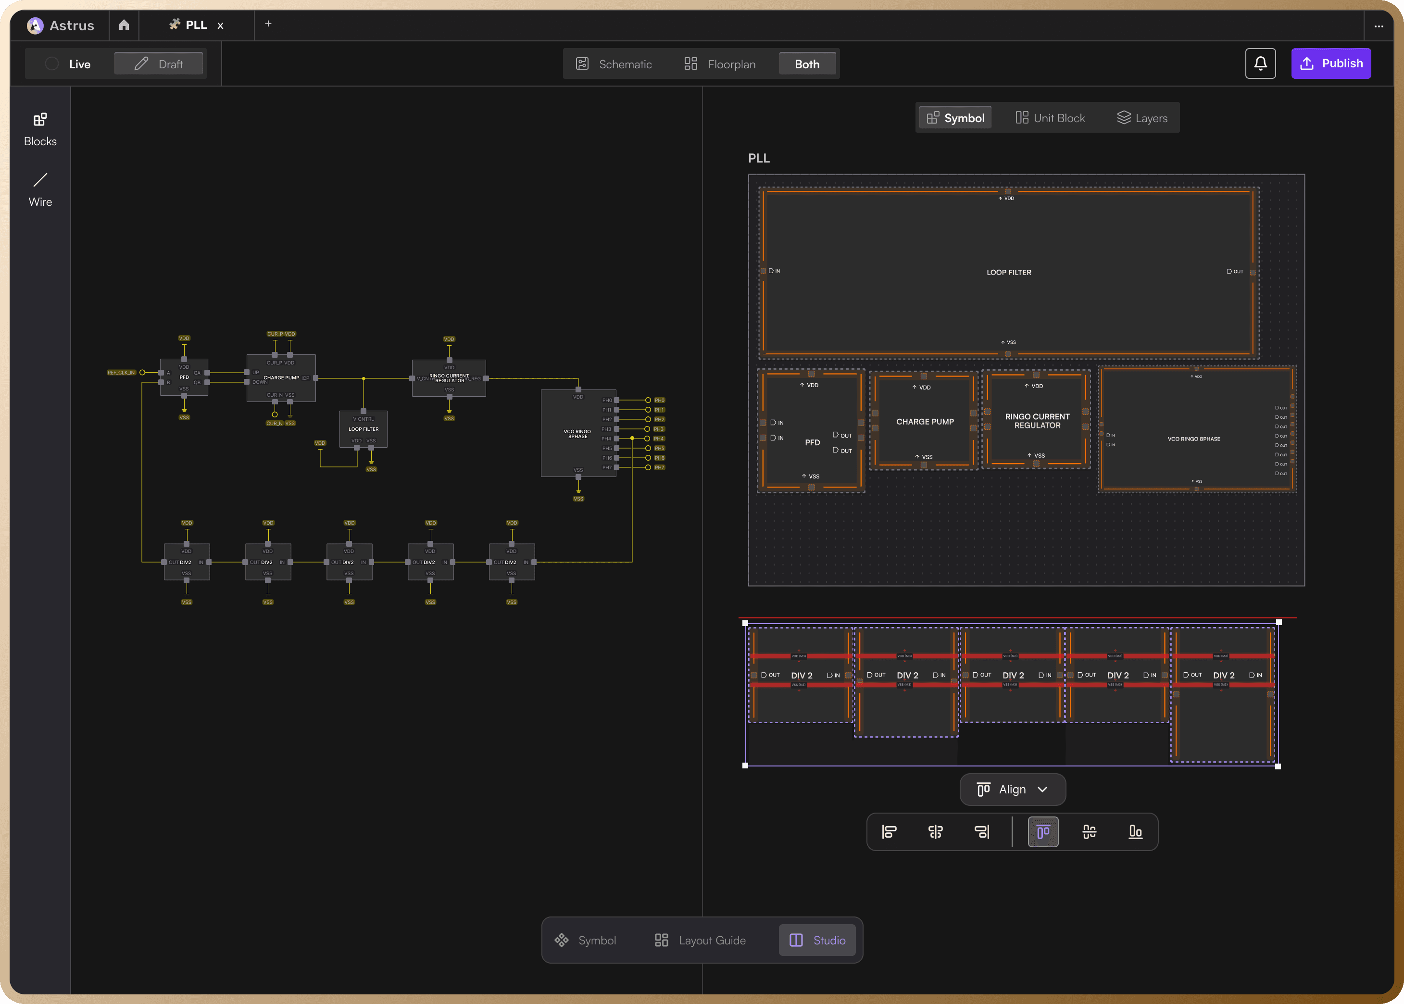Go to the home icon tab
This screenshot has height=1004, width=1404.
coord(124,25)
